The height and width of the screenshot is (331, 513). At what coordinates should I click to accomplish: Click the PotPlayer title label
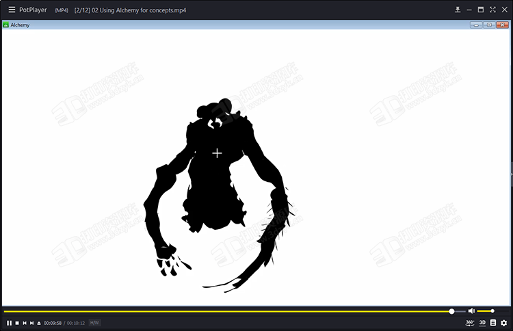33,10
